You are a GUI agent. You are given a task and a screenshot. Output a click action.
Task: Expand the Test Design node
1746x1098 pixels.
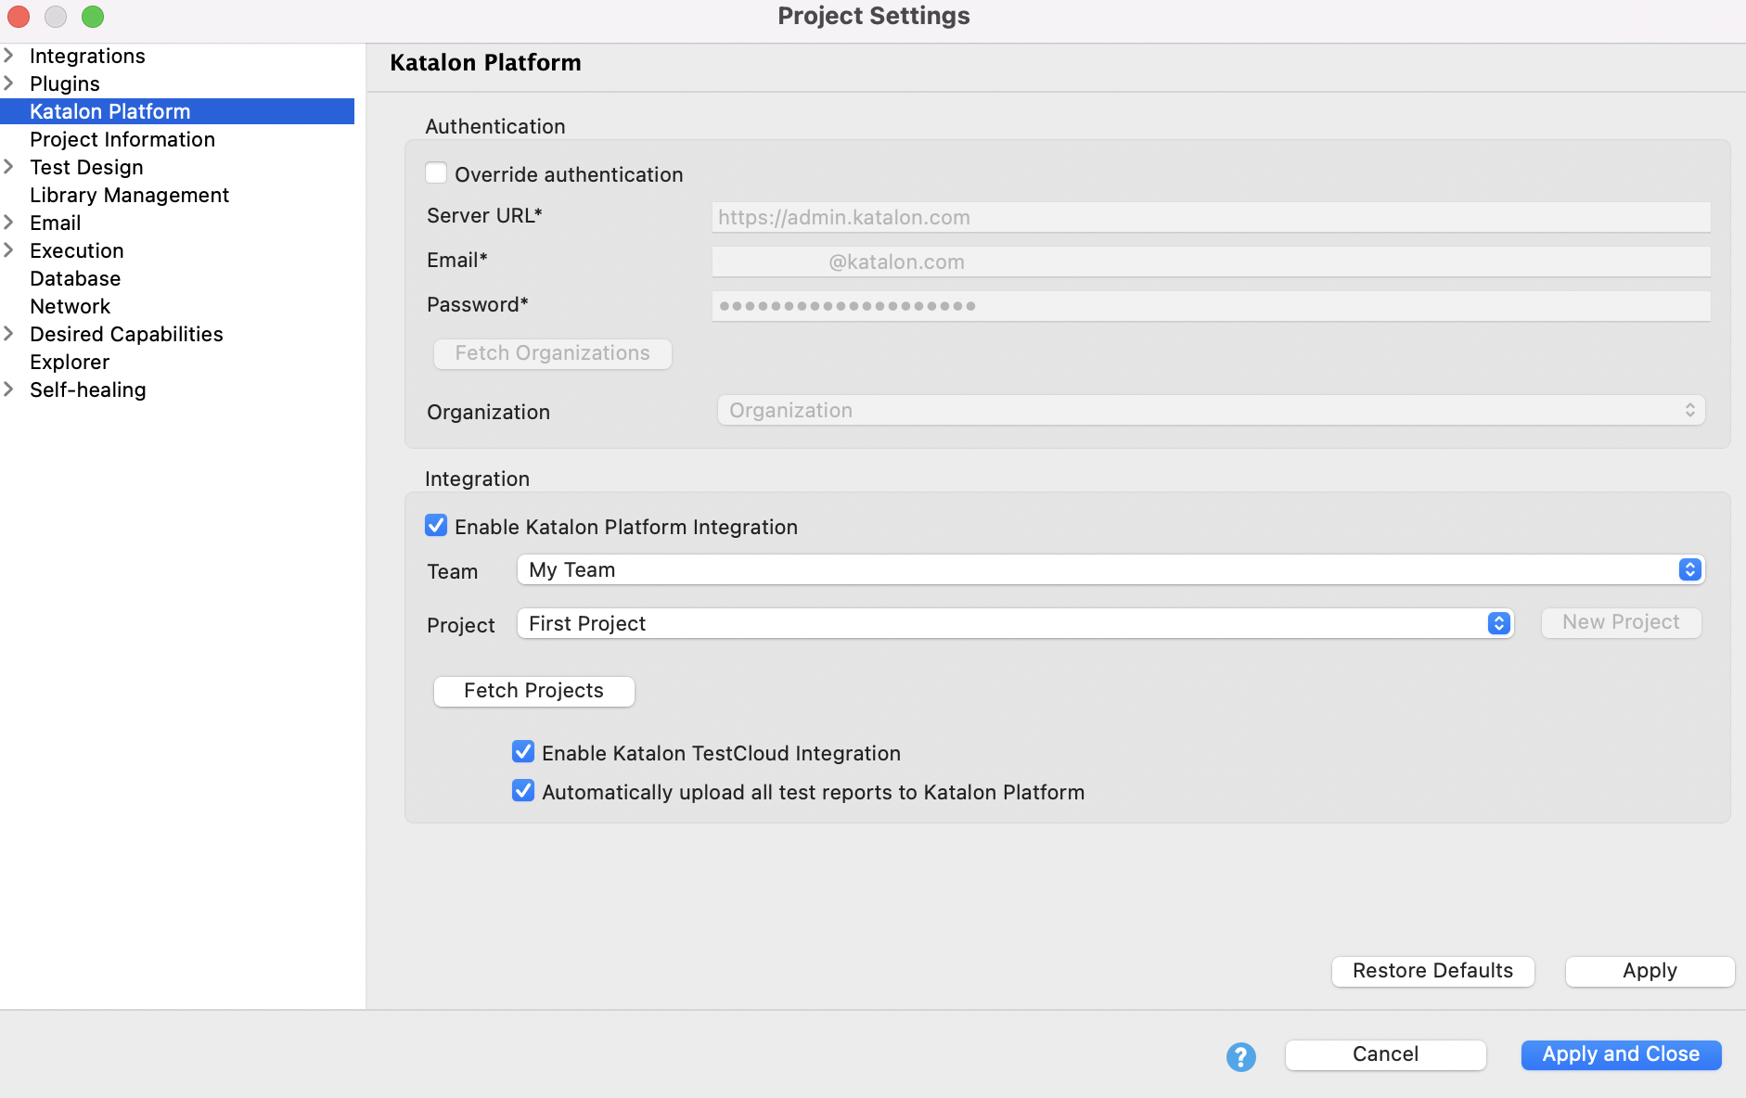coord(9,167)
